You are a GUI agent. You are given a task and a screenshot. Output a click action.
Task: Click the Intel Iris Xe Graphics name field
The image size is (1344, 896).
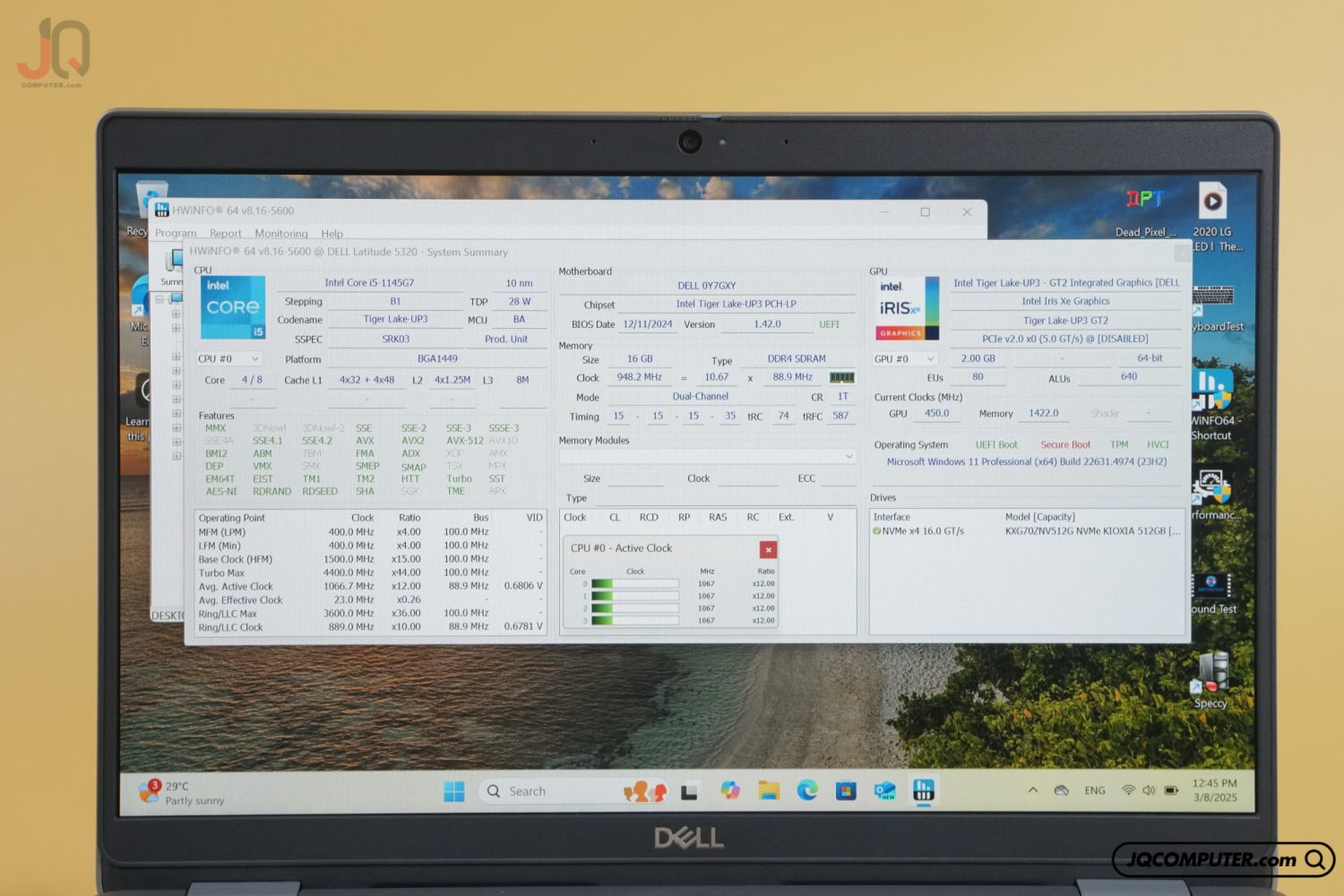click(x=1065, y=302)
